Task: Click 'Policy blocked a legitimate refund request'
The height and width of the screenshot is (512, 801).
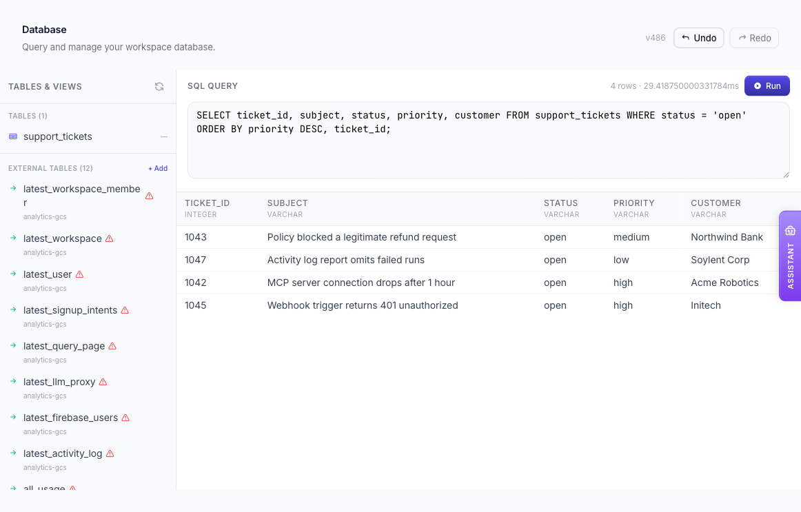Action: [x=362, y=237]
